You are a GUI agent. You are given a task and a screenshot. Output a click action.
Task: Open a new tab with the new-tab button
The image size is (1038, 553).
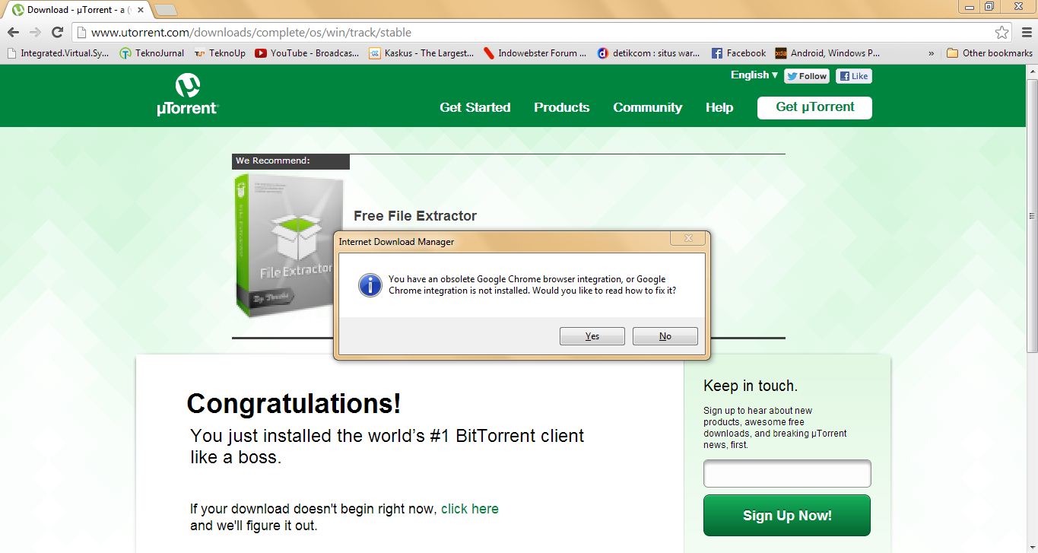(x=166, y=10)
